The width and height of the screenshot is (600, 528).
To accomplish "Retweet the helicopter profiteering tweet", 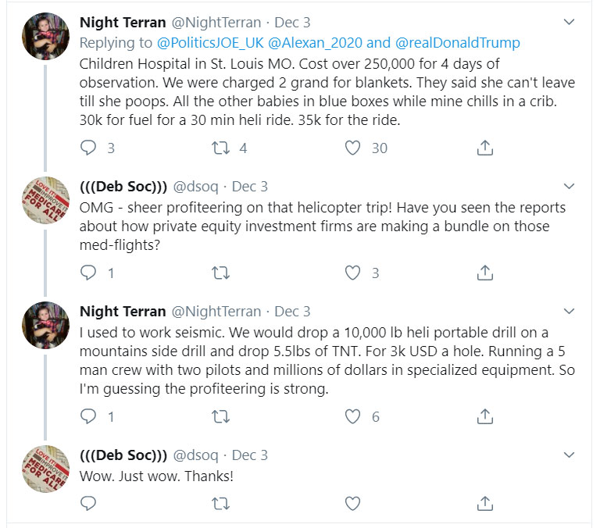I will pyautogui.click(x=221, y=273).
